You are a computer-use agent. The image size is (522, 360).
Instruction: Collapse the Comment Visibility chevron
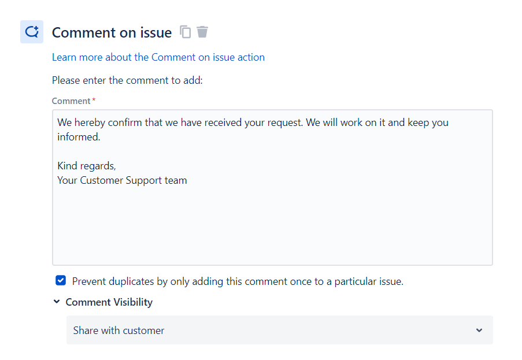57,302
